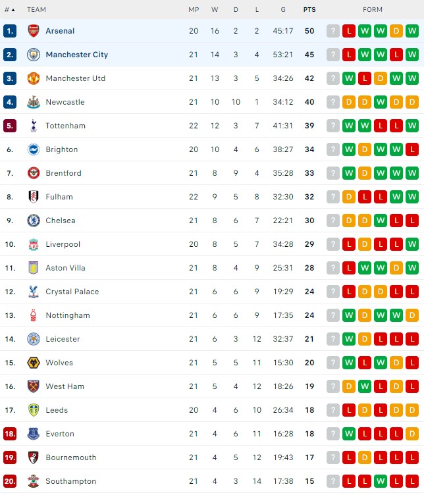Select the Newcastle club badge
This screenshot has height=495, width=424.
34,102
